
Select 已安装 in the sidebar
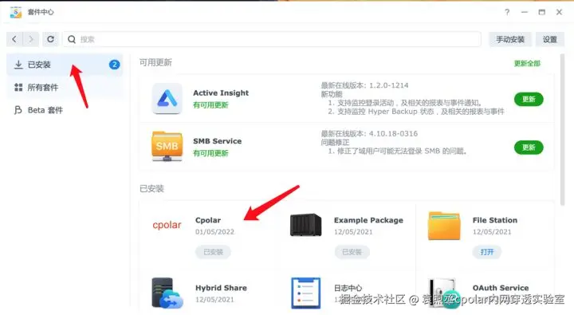pos(65,65)
